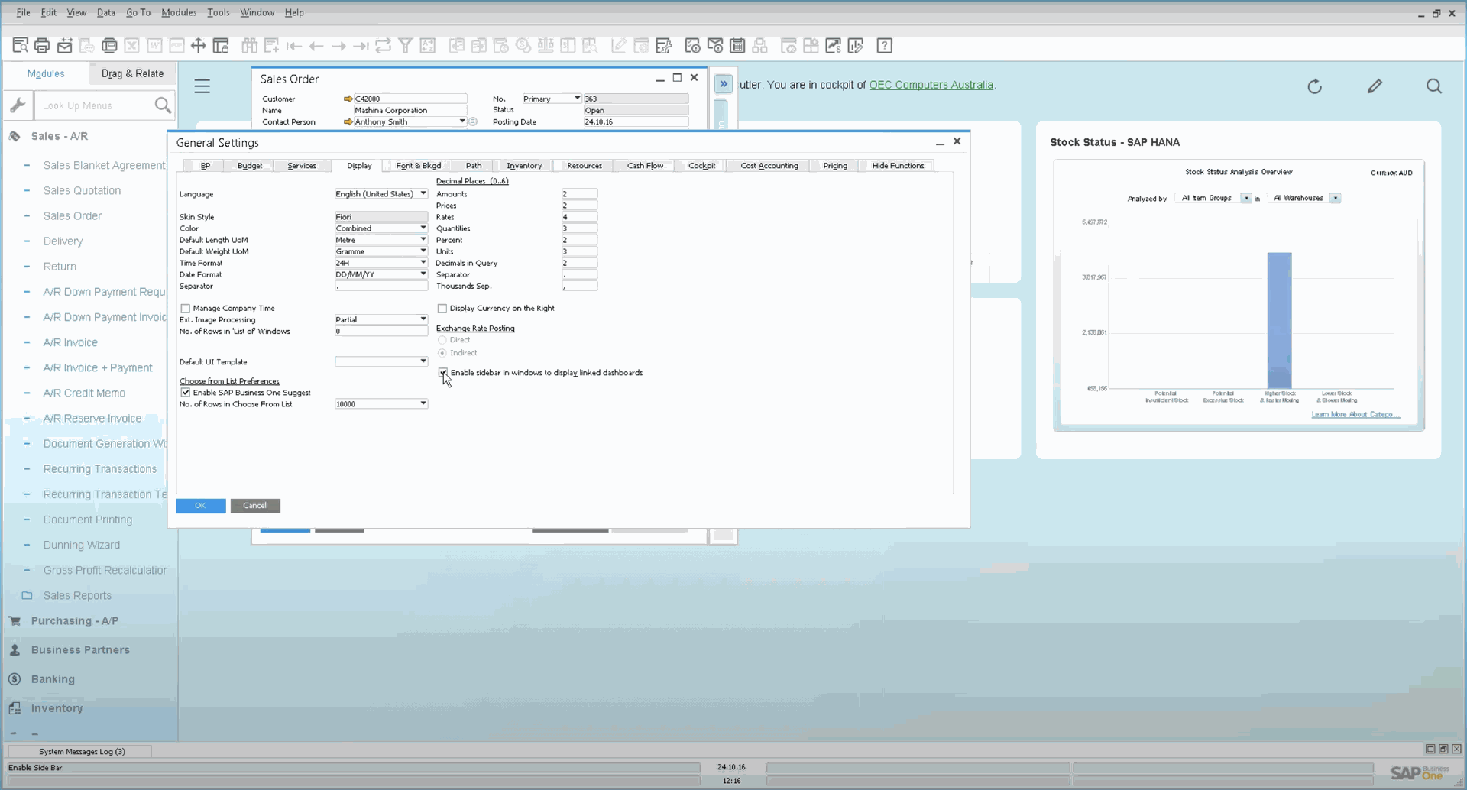Go to previous record arrow icon
The width and height of the screenshot is (1467, 790).
click(316, 46)
